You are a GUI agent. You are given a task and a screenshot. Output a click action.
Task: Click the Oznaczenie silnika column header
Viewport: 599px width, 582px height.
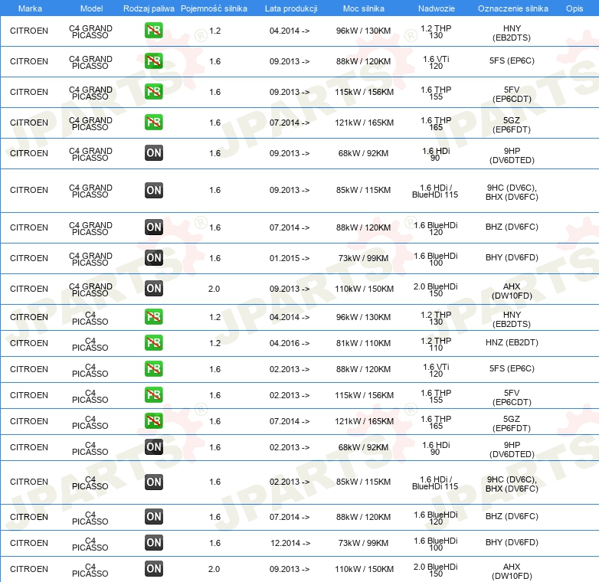[x=513, y=8]
